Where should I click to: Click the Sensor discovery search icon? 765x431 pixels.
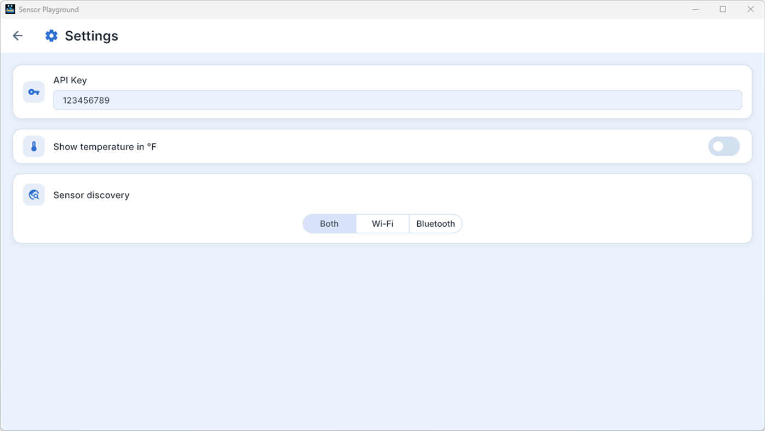[34, 195]
